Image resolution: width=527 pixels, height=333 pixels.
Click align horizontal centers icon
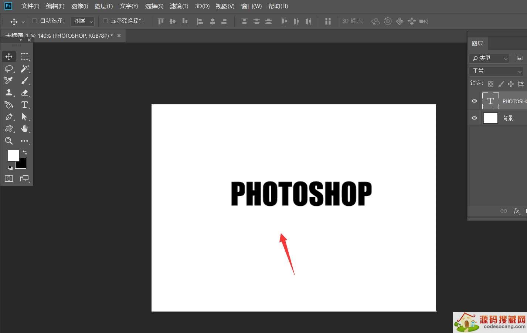point(212,21)
